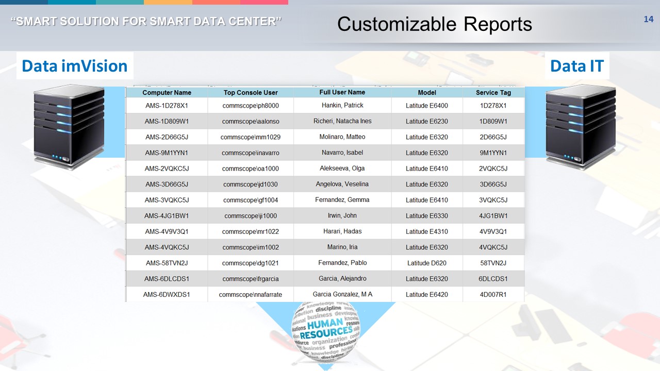
Task: Click model cell Latitude E4310
Action: [x=427, y=232]
